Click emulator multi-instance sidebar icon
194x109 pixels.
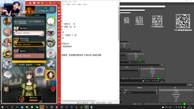click(59, 46)
